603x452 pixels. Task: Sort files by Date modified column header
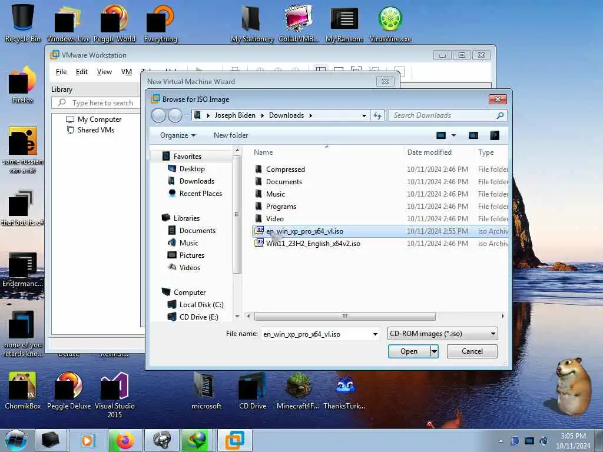[x=439, y=152]
